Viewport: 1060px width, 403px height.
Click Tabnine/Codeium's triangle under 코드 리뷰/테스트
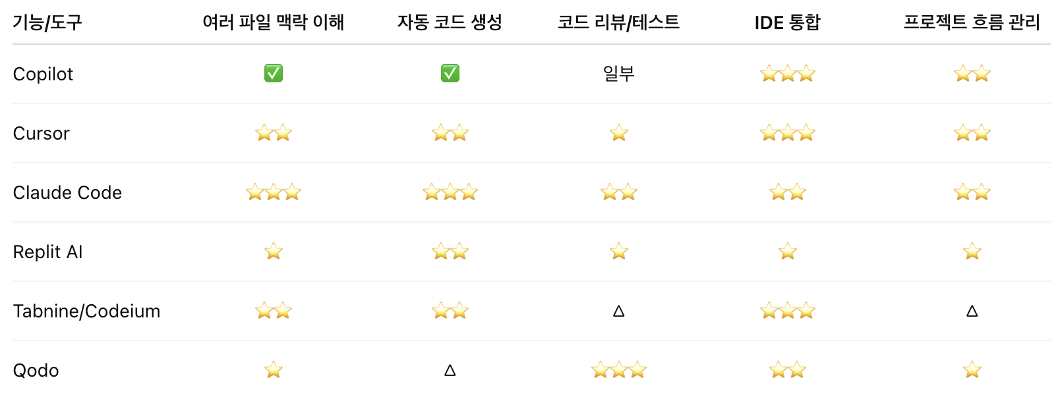619,311
